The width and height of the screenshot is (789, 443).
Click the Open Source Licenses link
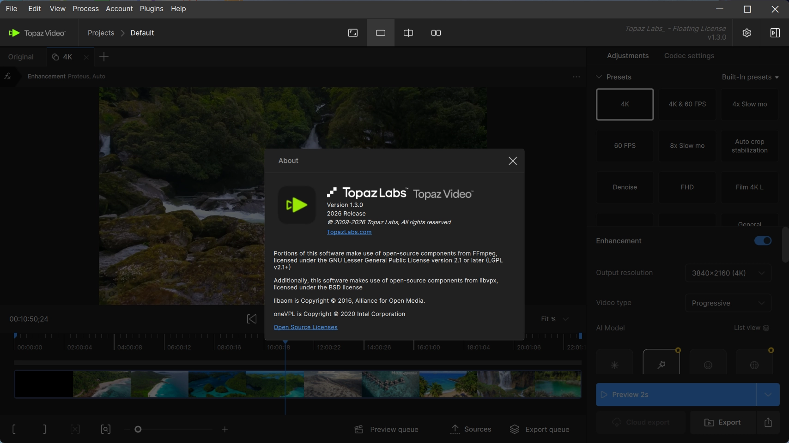305,327
